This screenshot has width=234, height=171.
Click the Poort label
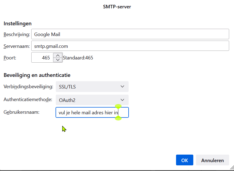(x=10, y=58)
